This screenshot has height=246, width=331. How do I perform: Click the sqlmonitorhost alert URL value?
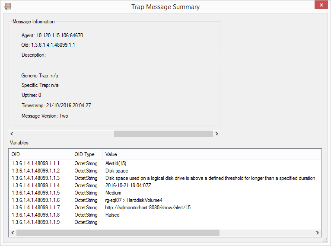(148, 208)
